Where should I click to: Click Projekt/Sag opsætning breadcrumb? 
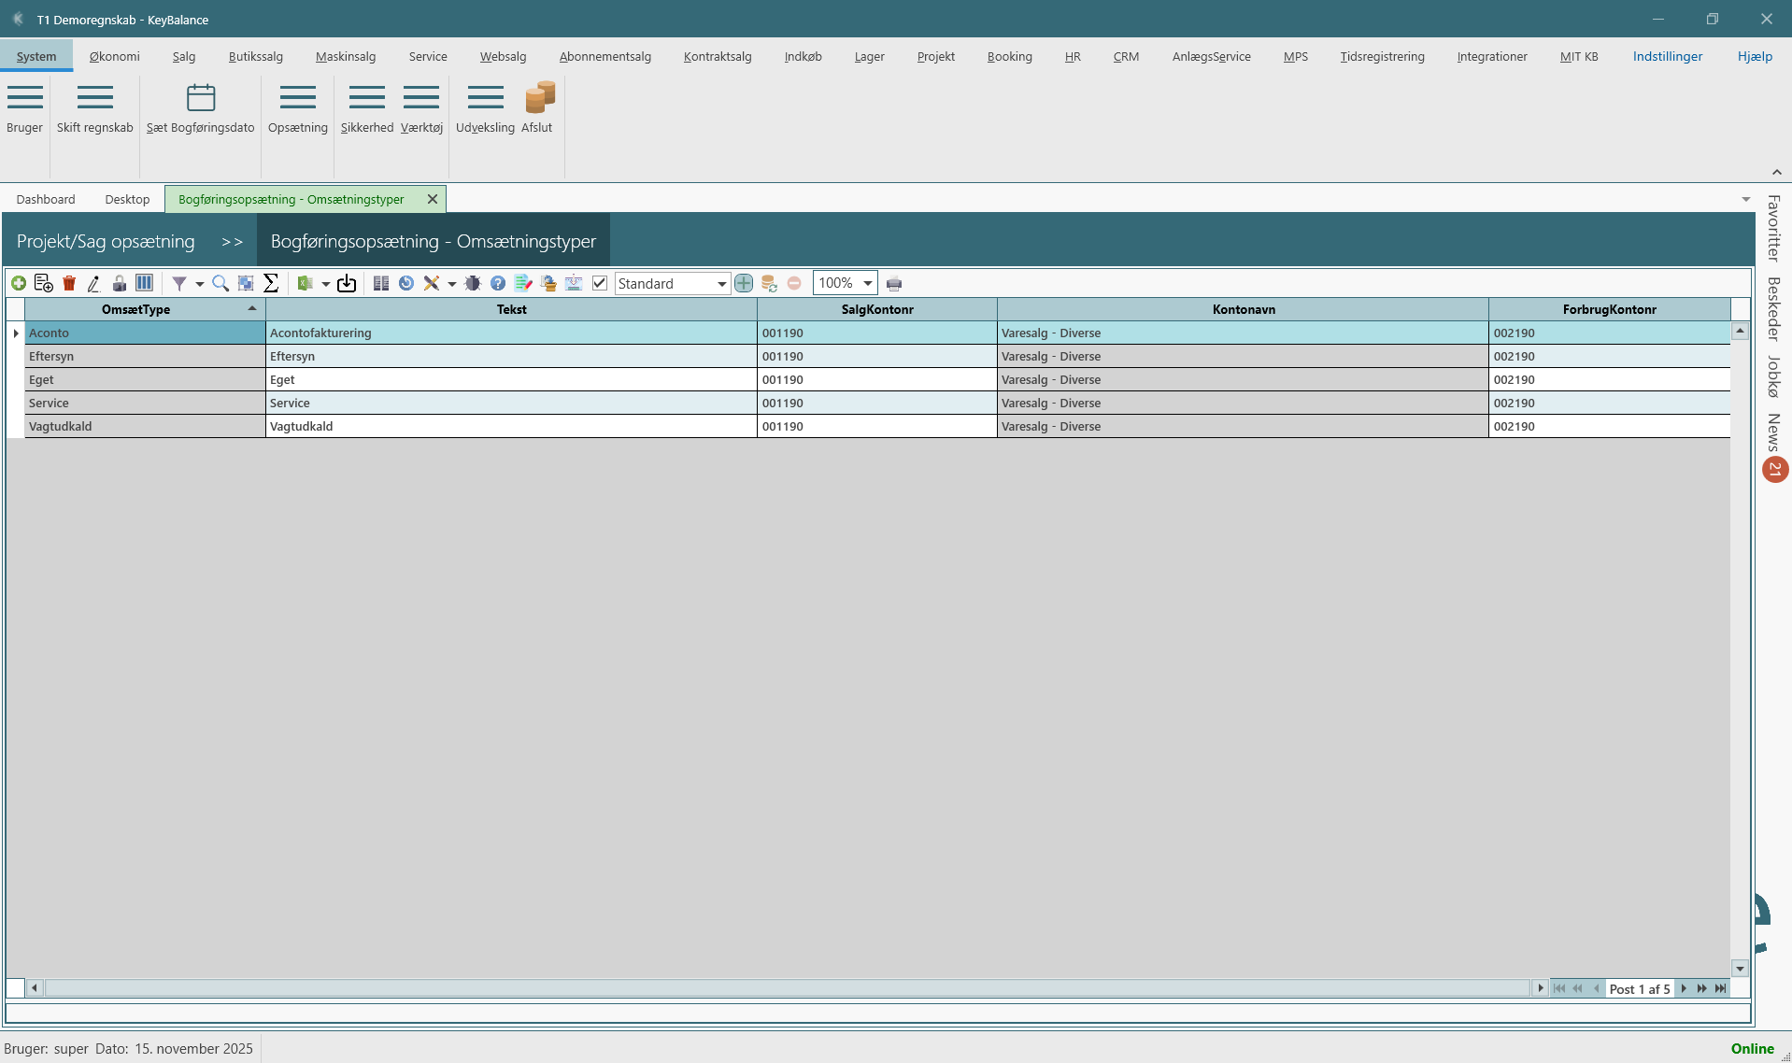(x=106, y=241)
